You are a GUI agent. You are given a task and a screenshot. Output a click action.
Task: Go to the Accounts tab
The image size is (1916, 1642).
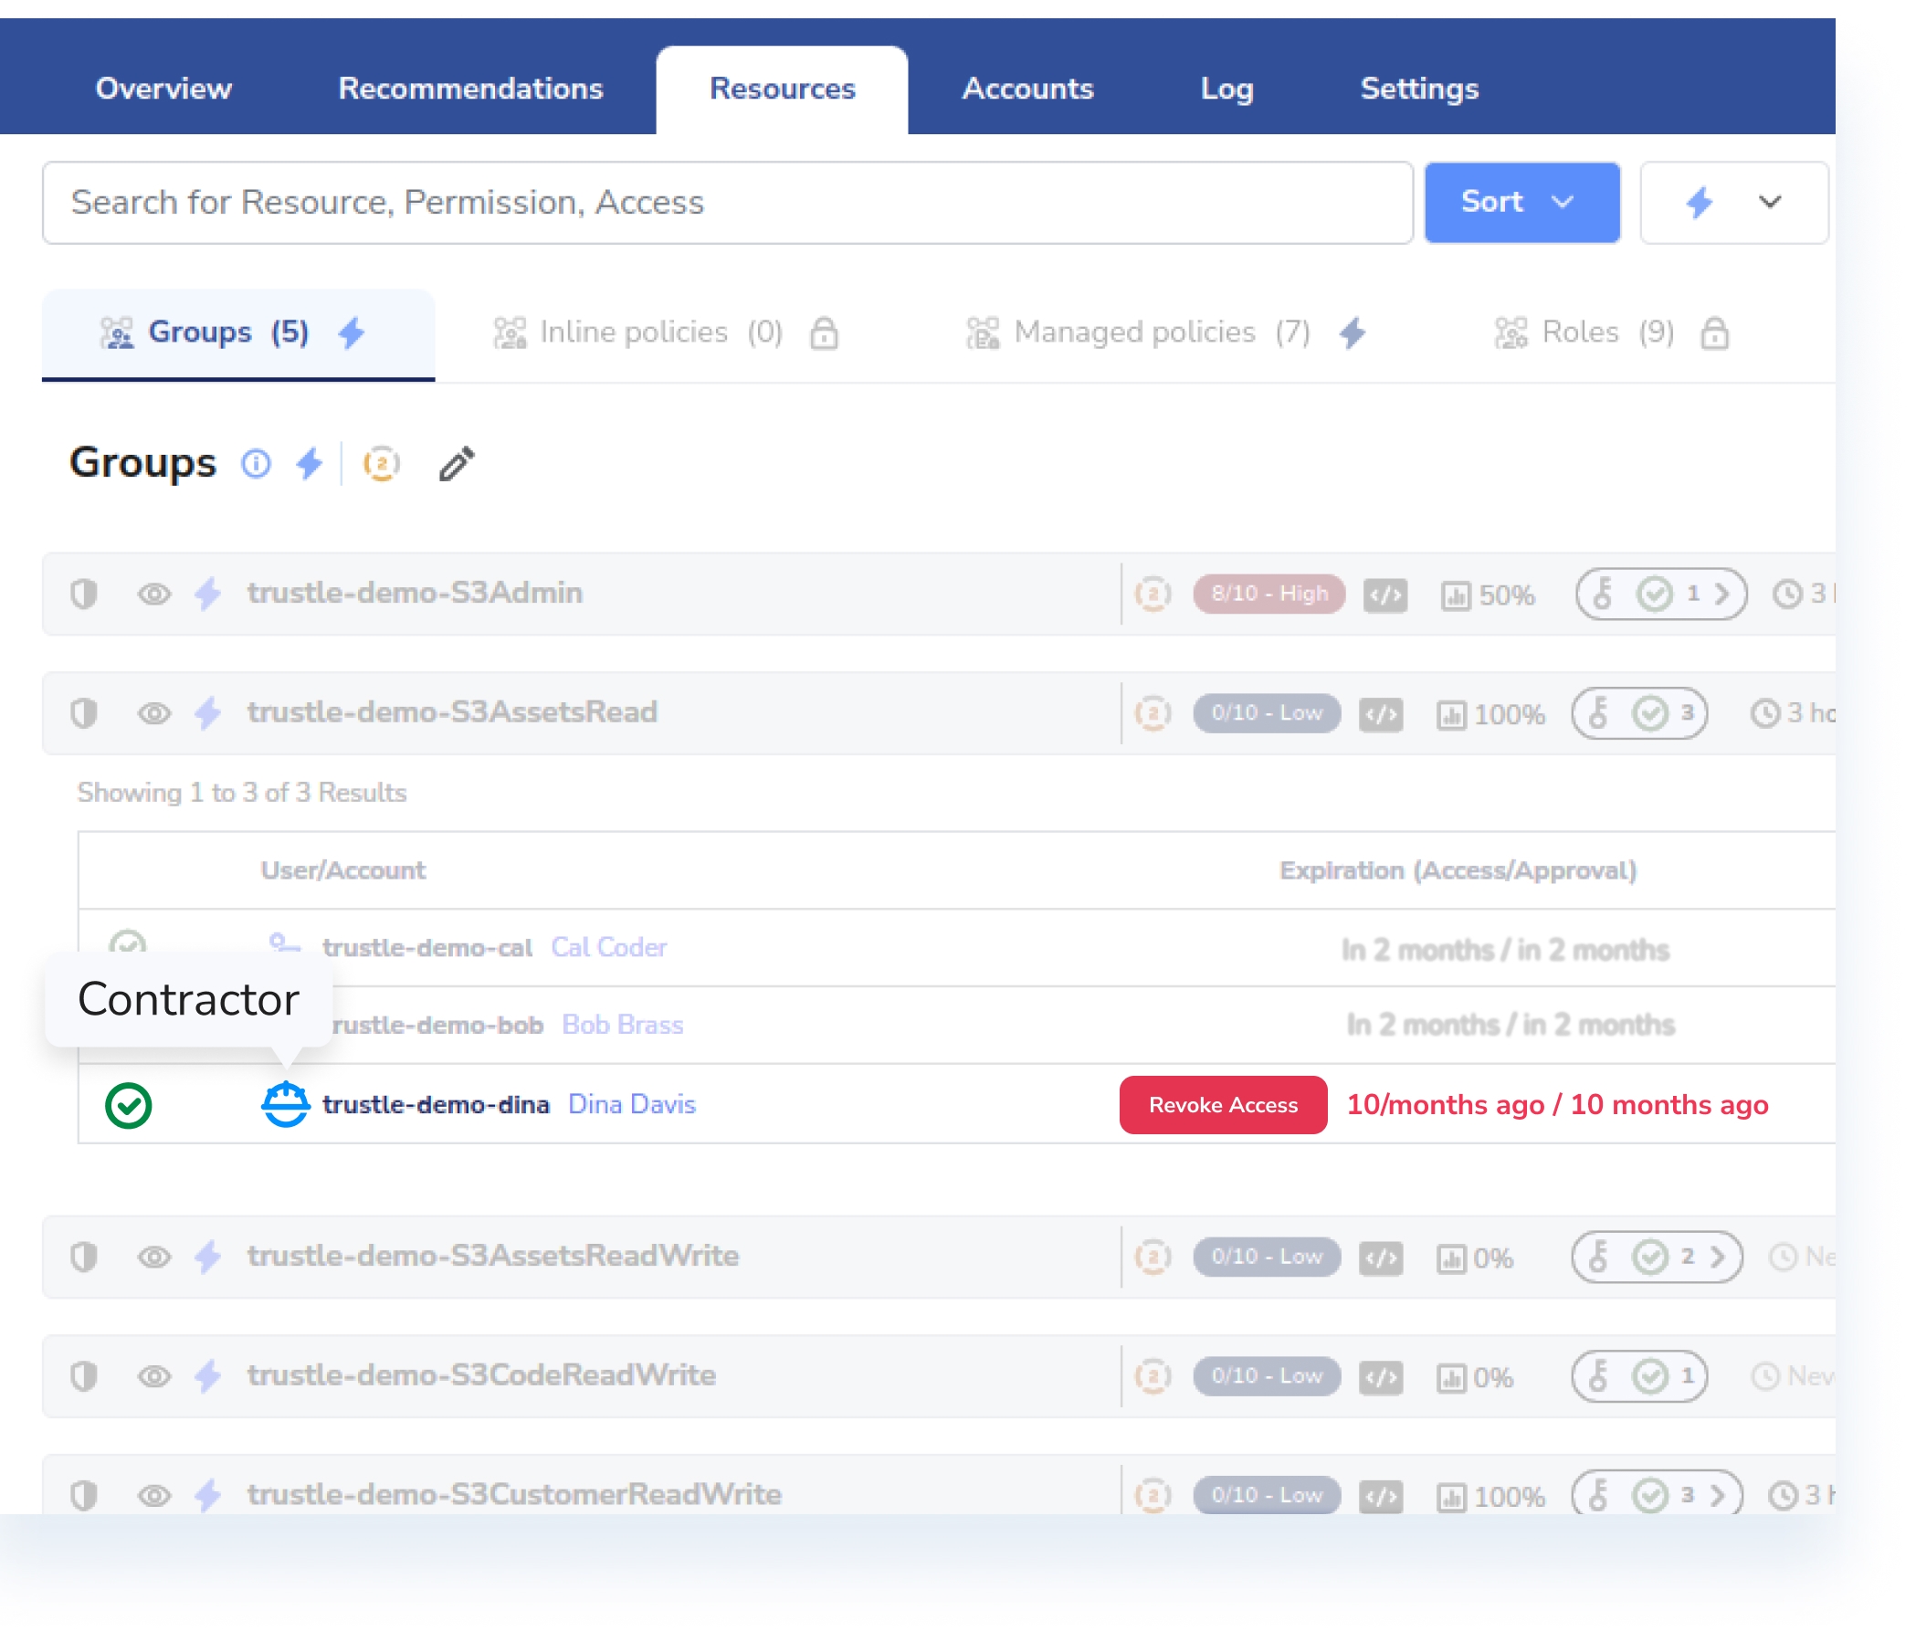point(1027,89)
